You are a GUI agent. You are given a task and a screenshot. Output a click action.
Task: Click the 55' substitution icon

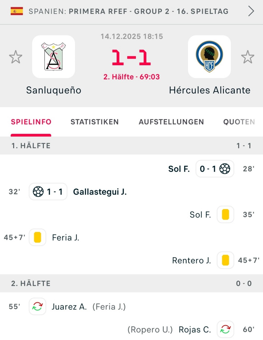pos(38,306)
